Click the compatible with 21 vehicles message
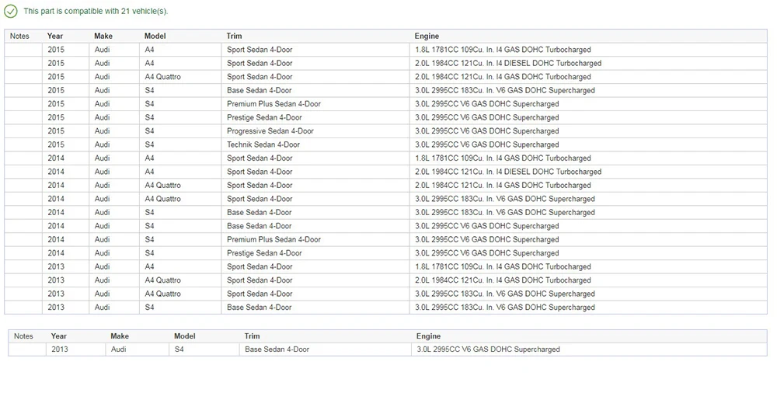This screenshot has width=777, height=393. [96, 11]
